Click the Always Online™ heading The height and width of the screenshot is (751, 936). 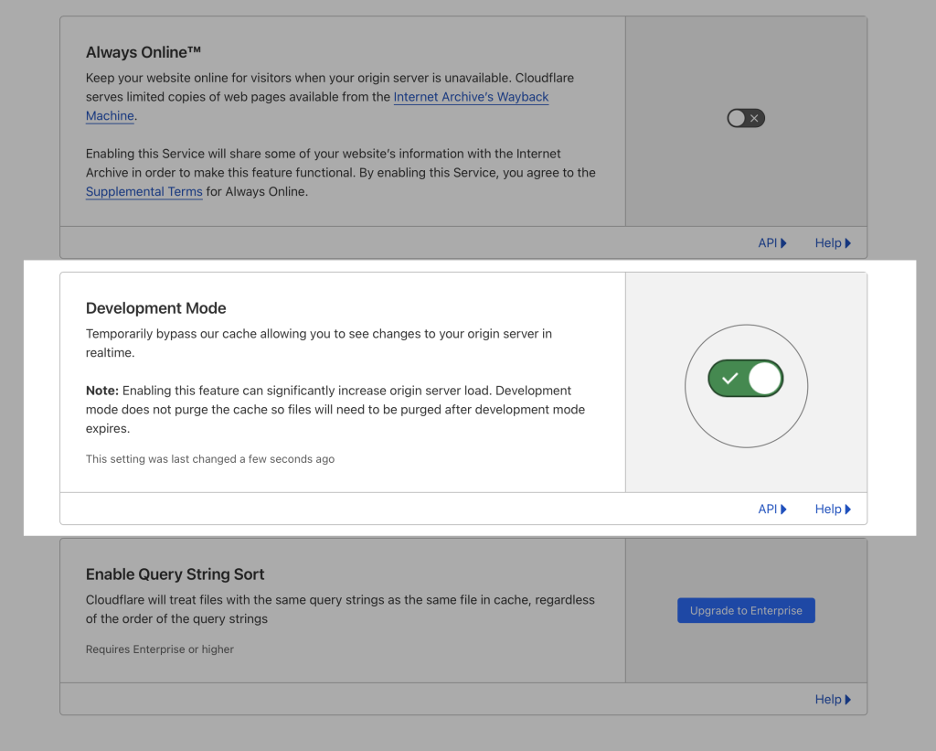click(143, 53)
